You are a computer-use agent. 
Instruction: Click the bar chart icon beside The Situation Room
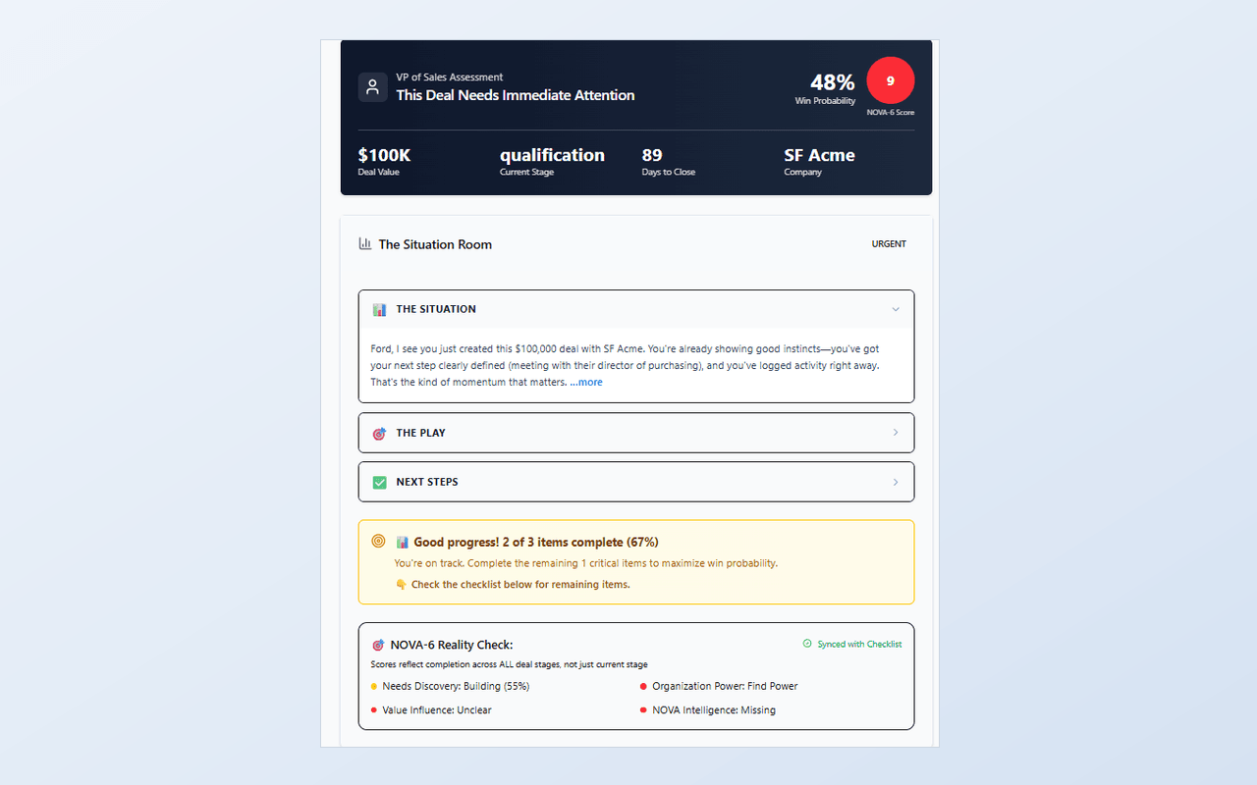pyautogui.click(x=365, y=243)
